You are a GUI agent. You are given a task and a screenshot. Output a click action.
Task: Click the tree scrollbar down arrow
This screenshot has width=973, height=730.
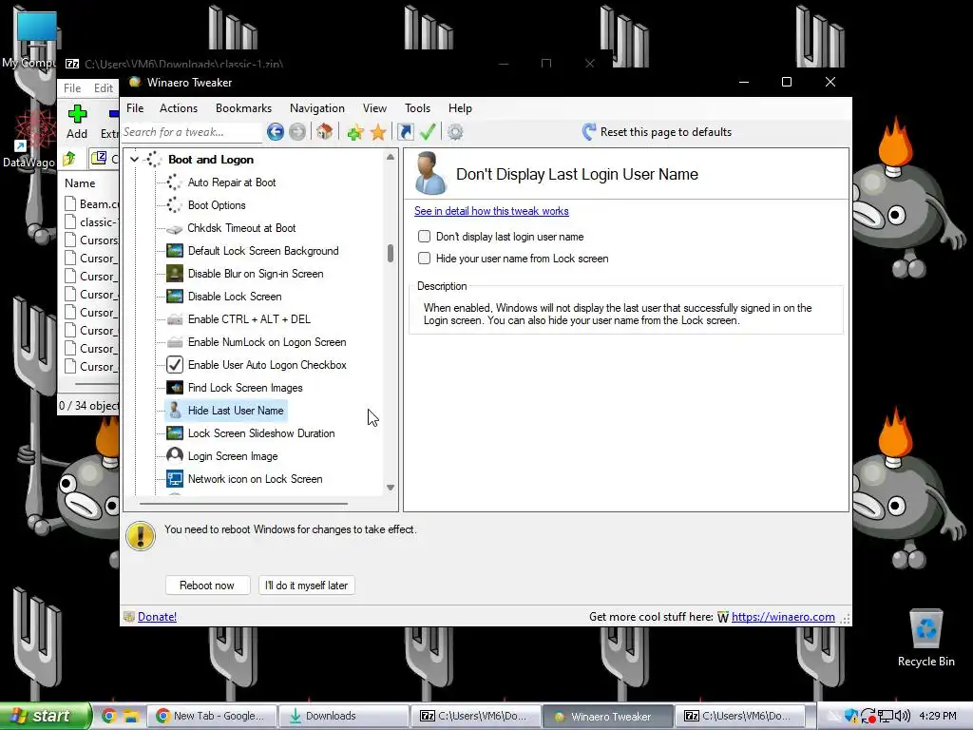click(391, 488)
